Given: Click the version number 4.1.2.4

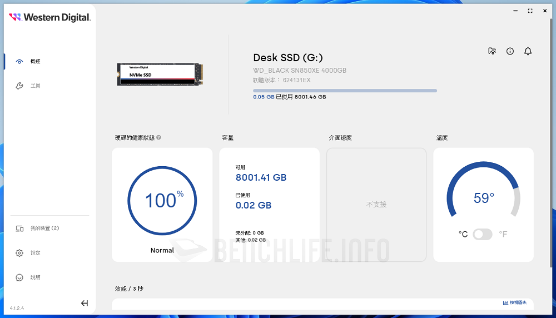Looking at the screenshot, I should (17, 309).
